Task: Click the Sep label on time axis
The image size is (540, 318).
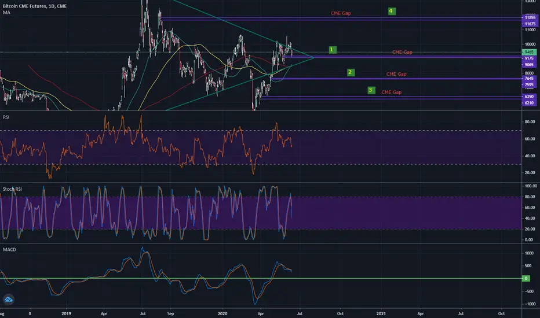Action: [170, 313]
